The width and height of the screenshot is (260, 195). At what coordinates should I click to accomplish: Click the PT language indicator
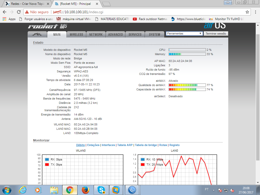(x=207, y=189)
